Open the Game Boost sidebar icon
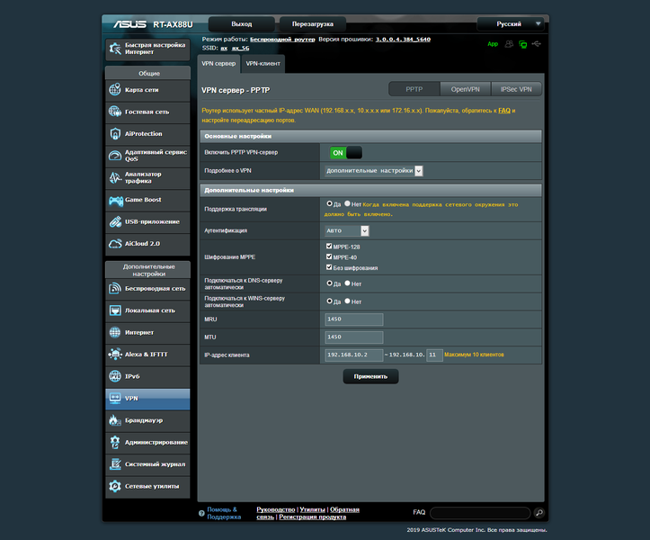The width and height of the screenshot is (650, 540). [115, 201]
